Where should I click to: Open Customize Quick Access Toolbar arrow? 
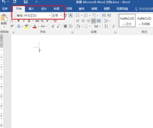point(36,2)
